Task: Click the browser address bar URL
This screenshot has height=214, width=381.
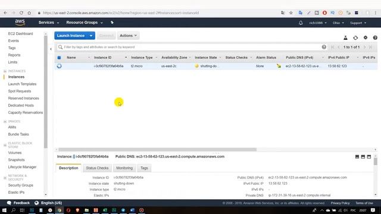Action: click(121, 13)
